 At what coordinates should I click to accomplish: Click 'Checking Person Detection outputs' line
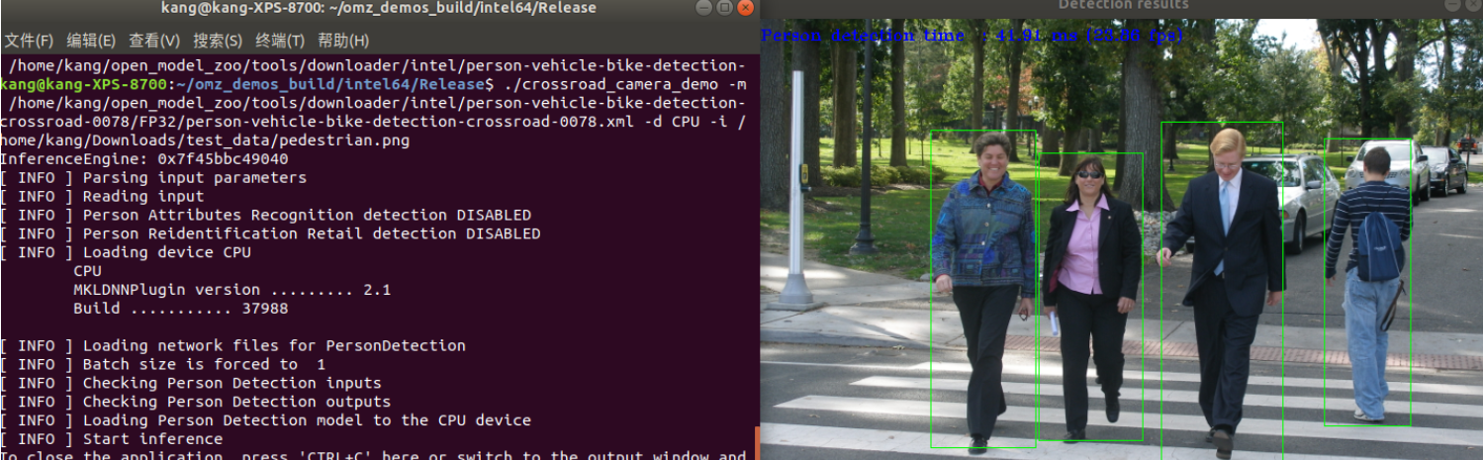pos(196,403)
